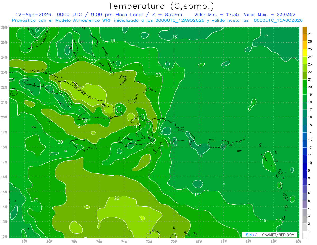Viewport: 317px width, 245px height.
Task: Click the legend value 10
Action: [310, 163]
